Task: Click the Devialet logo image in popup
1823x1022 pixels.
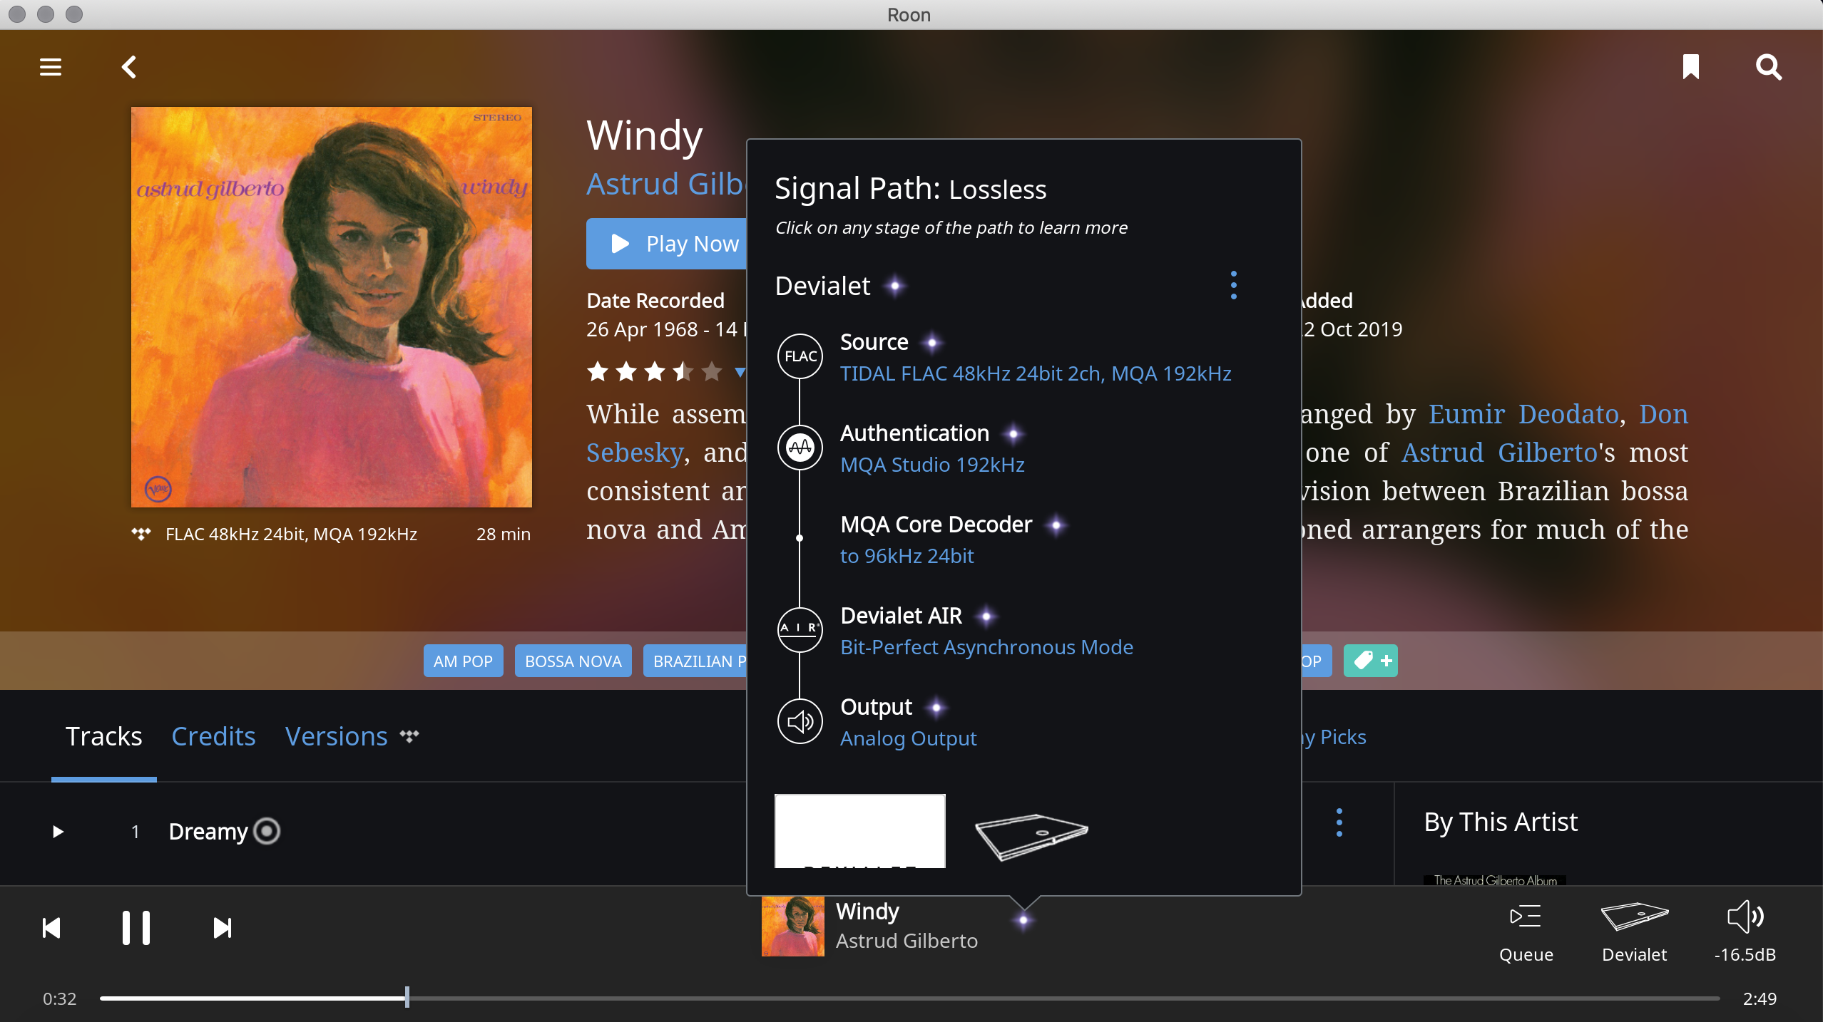Action: tap(859, 831)
